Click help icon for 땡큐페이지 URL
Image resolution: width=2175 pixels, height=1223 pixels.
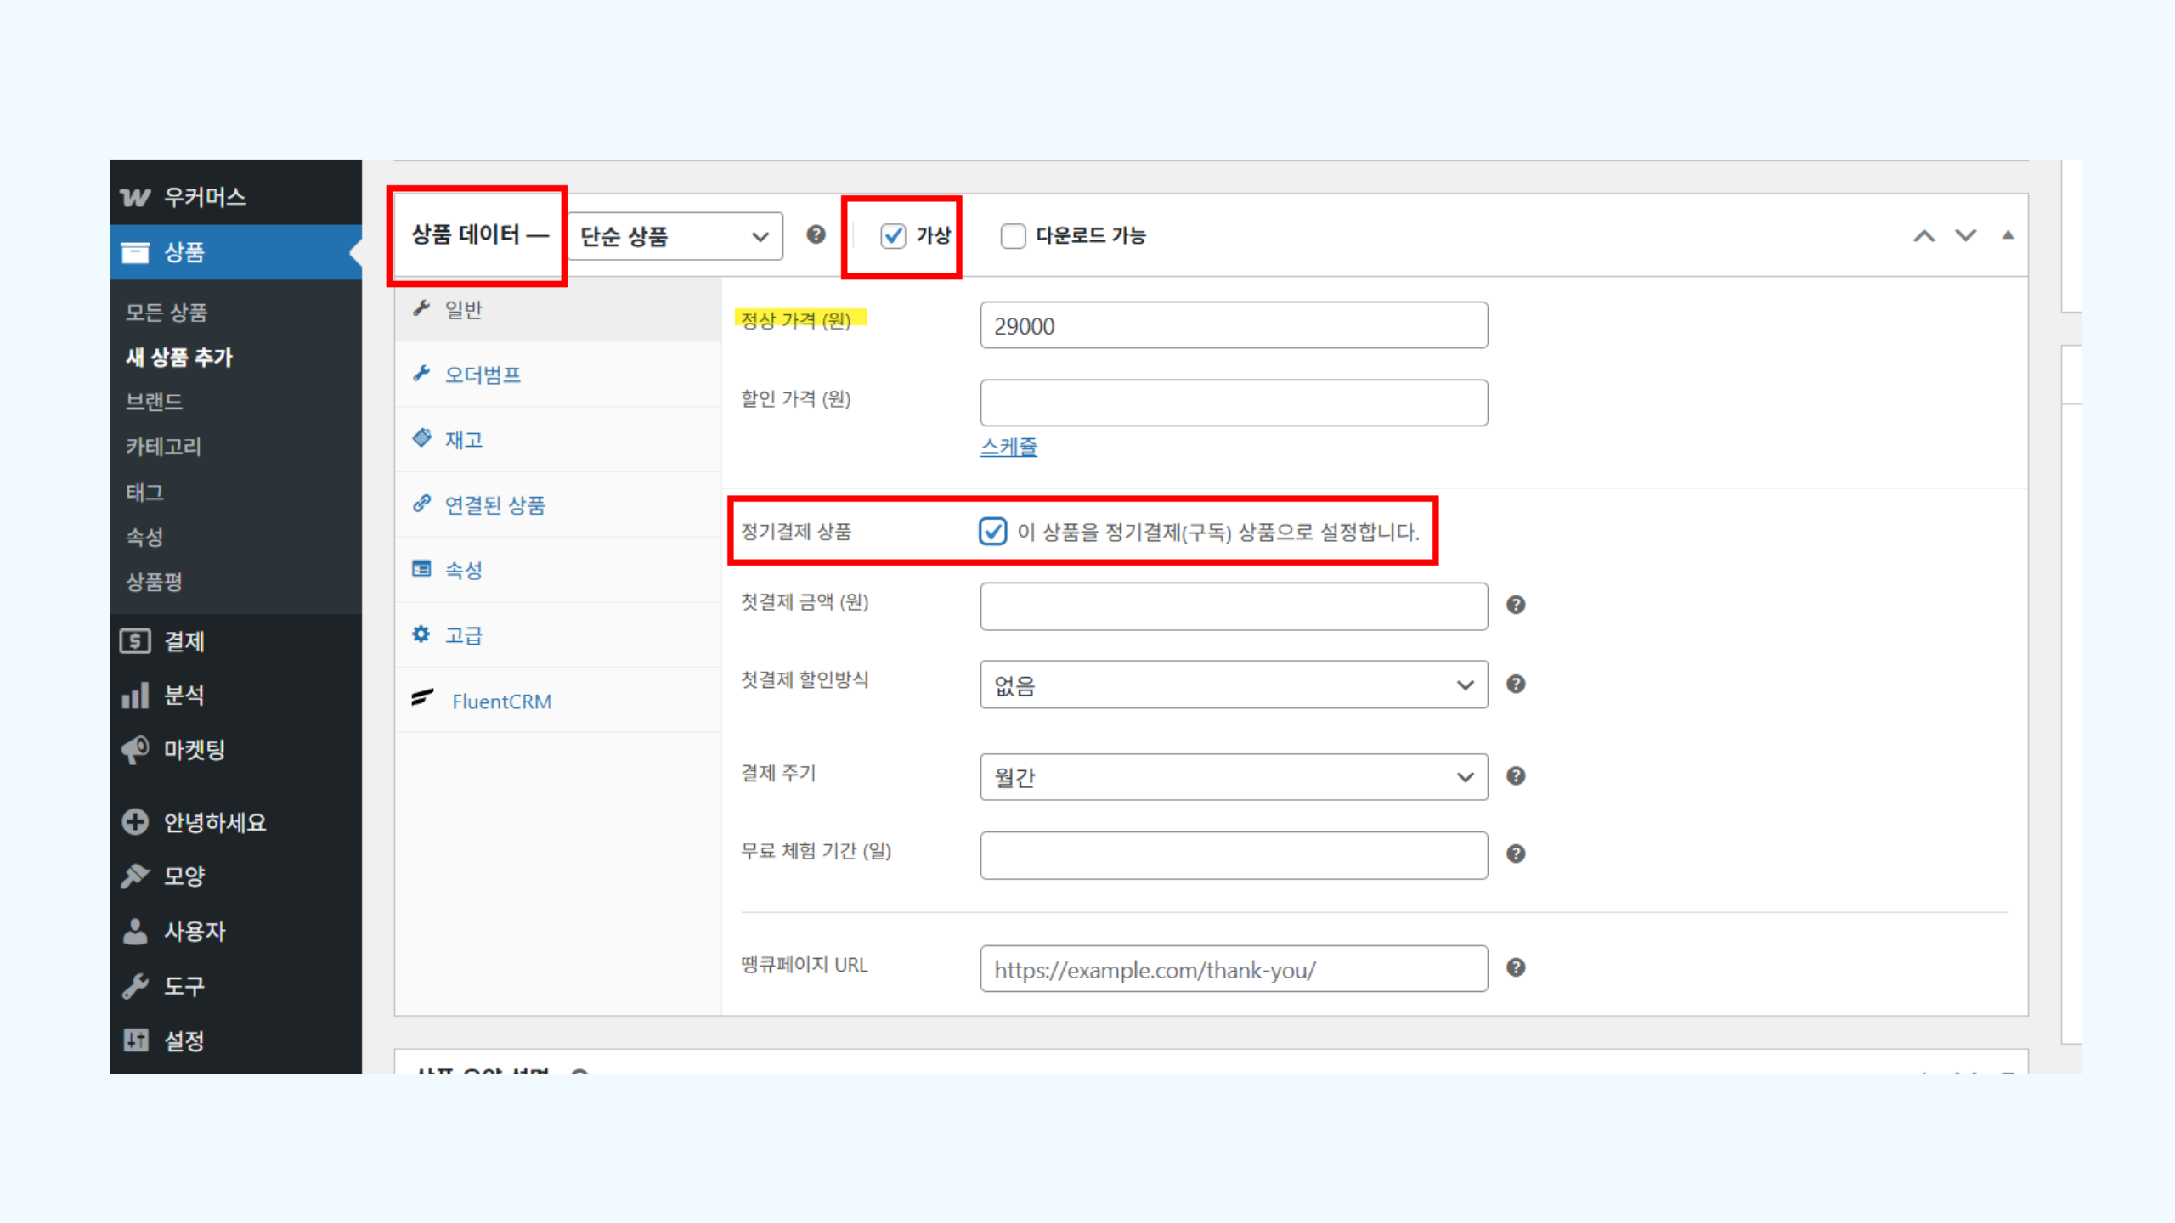click(1516, 967)
